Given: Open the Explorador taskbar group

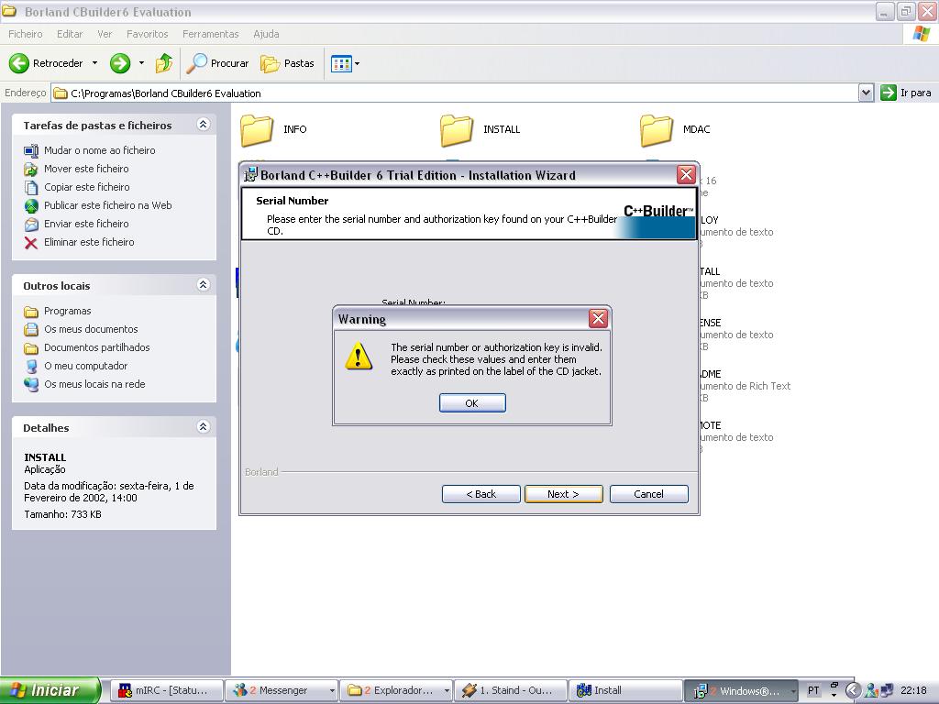Looking at the screenshot, I should (x=396, y=690).
